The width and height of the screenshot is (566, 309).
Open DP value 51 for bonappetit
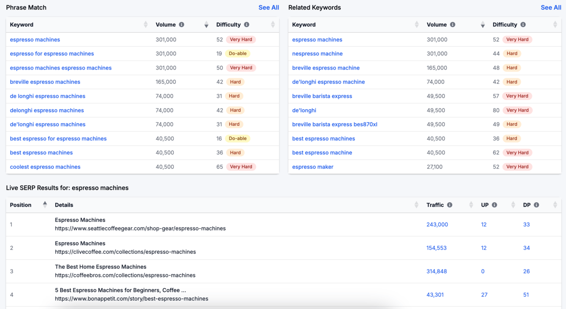point(526,295)
